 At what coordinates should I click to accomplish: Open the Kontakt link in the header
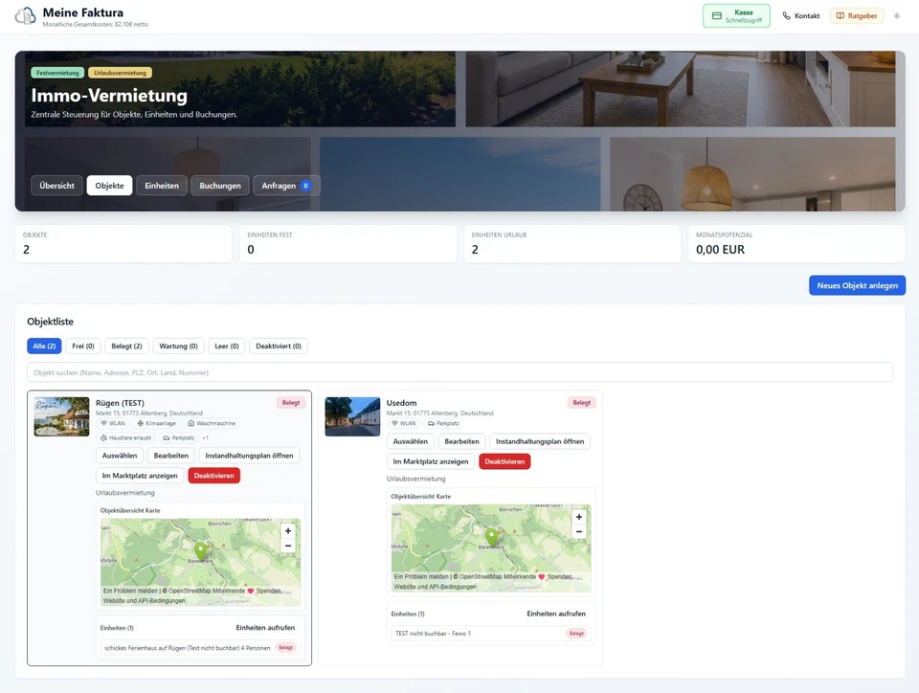pos(801,16)
